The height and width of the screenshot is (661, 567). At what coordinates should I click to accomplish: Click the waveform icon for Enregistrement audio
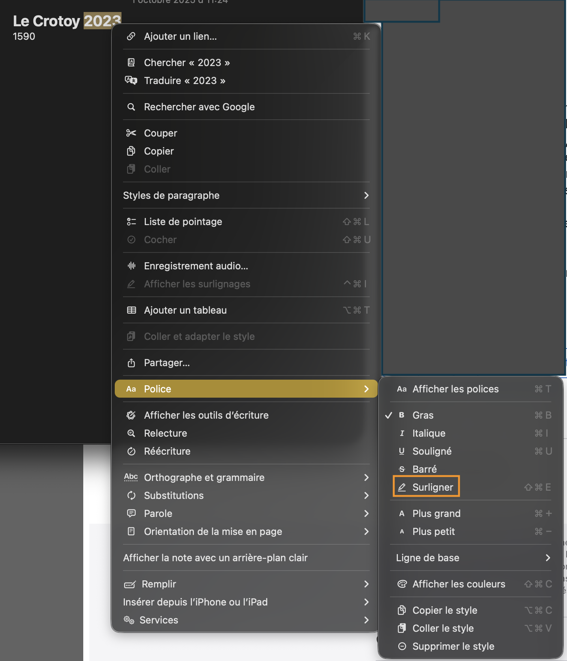(x=131, y=266)
